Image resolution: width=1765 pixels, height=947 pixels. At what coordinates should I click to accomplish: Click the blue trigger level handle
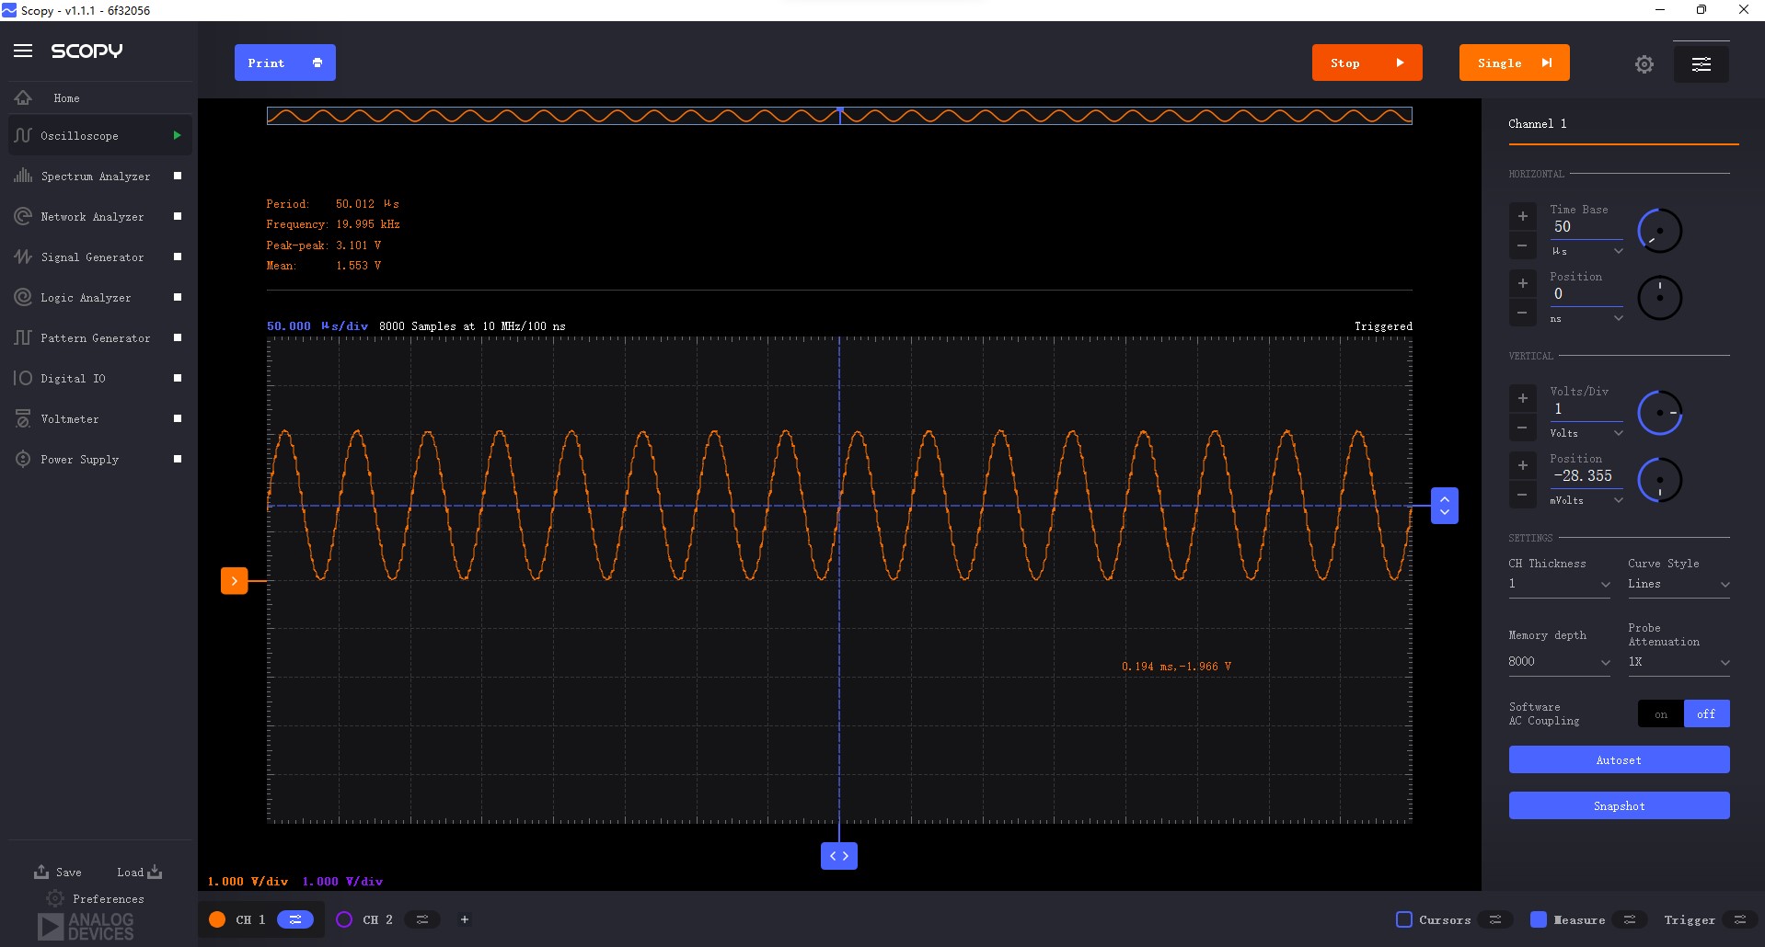coord(1444,506)
